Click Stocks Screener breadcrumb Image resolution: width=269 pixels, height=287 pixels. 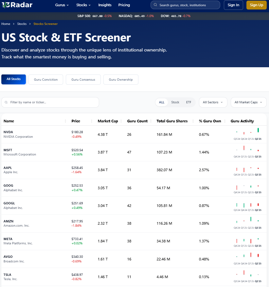click(x=45, y=24)
